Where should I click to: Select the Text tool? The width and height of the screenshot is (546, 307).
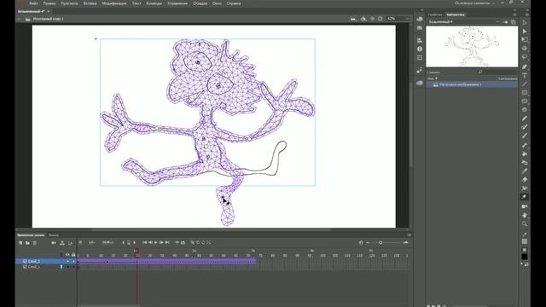pyautogui.click(x=525, y=75)
